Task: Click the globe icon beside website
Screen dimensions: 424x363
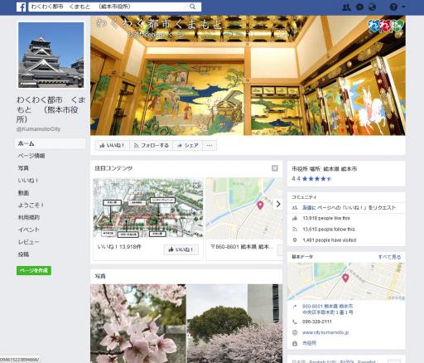Action: [295, 332]
